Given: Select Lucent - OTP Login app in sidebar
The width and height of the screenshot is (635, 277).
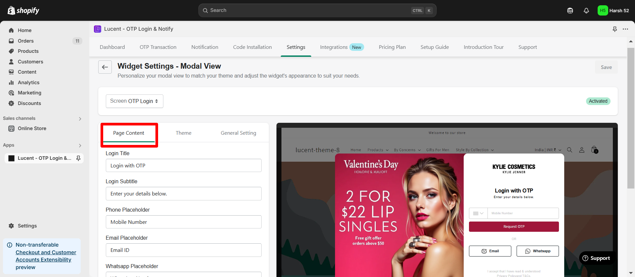Looking at the screenshot, I should (44, 158).
